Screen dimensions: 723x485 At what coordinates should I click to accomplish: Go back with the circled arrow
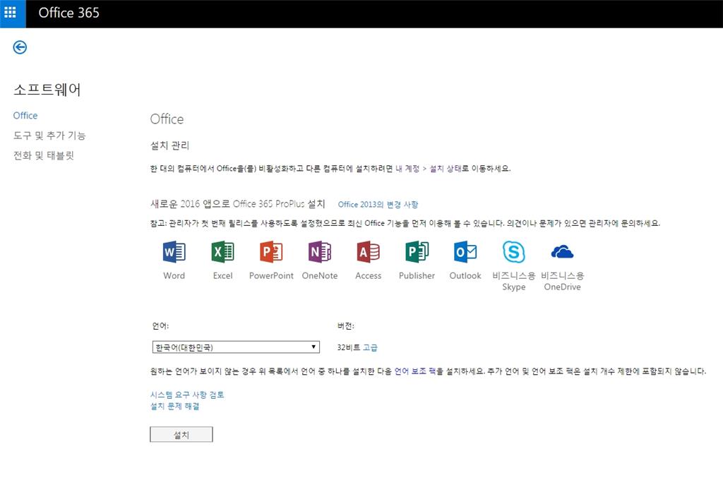pos(20,47)
